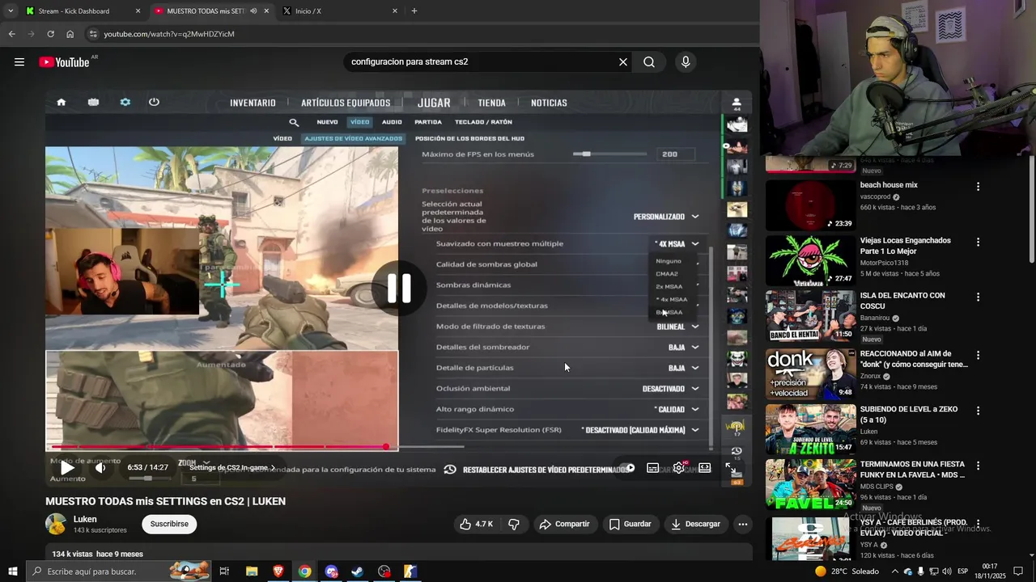Screen dimensions: 1036x582
Task: Open Windows Start menu
Action: pos(13,571)
